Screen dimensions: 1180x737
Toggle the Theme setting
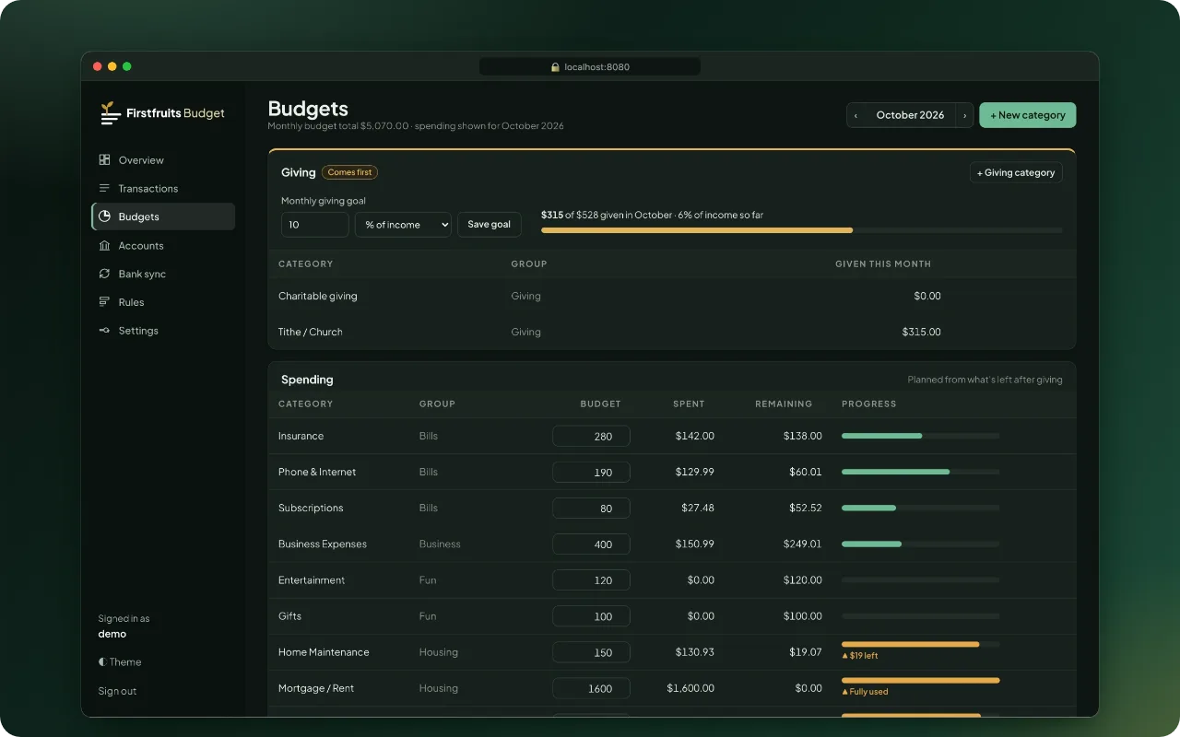120,662
